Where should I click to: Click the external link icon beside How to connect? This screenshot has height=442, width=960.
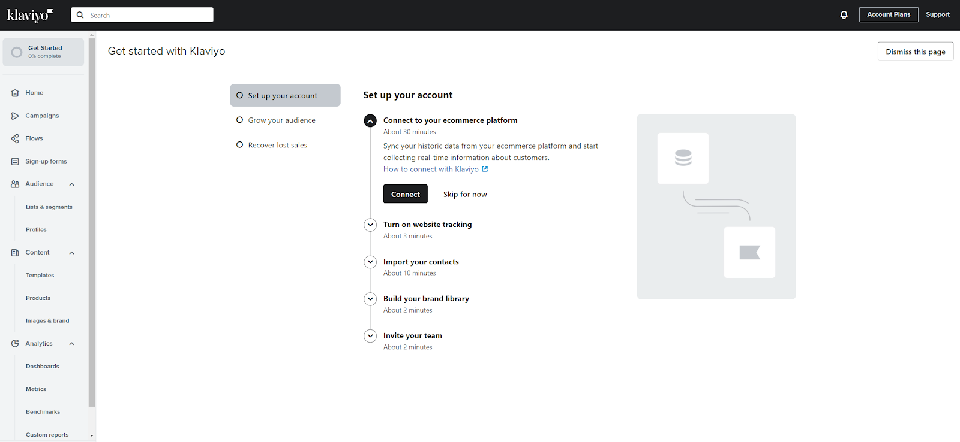485,169
